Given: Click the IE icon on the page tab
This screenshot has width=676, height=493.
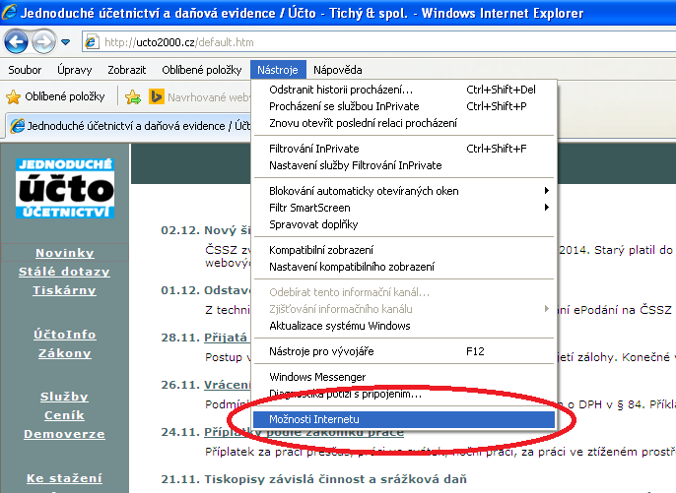Looking at the screenshot, I should click(x=18, y=126).
